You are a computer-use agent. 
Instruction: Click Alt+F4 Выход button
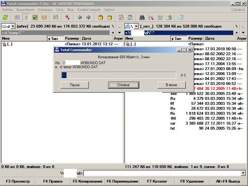(x=228, y=181)
